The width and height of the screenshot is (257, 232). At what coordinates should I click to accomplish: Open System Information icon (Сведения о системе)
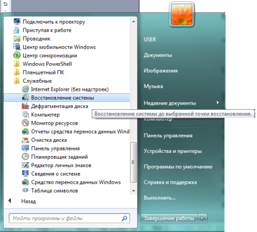[x=25, y=173]
